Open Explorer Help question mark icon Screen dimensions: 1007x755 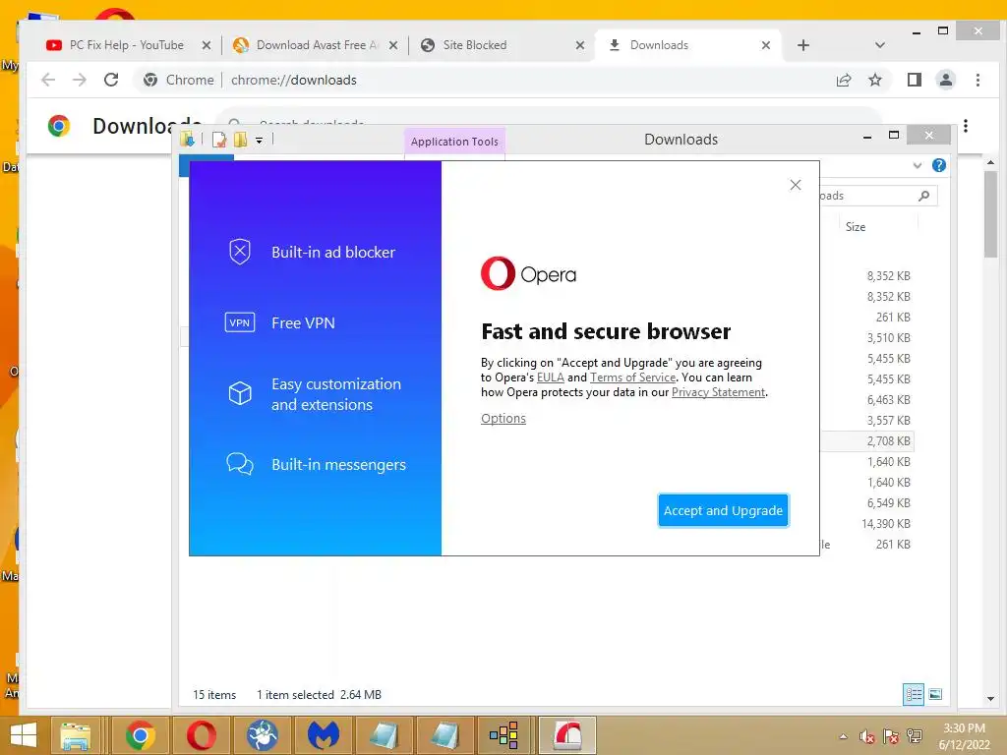(939, 165)
